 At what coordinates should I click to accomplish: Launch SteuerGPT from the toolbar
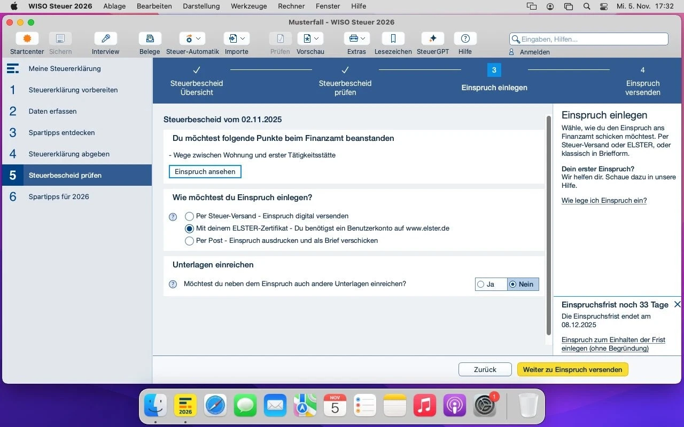tap(432, 39)
